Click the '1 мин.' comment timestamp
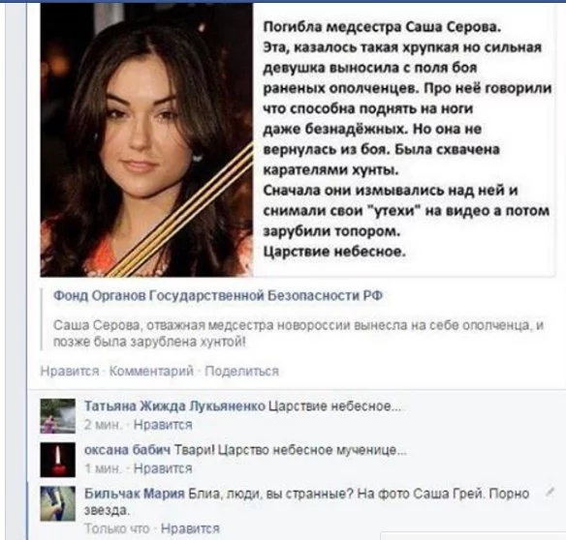Screen dimensions: 566x540 coord(103,468)
